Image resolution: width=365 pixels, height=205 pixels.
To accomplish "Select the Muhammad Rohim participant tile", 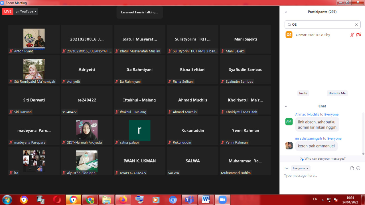I will coord(246,161).
